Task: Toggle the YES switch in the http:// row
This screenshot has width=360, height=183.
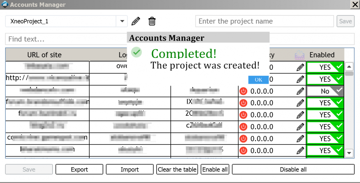Action: point(325,79)
